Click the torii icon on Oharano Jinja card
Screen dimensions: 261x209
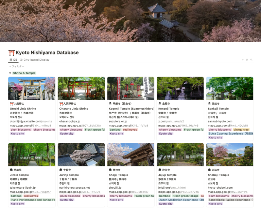(61, 104)
